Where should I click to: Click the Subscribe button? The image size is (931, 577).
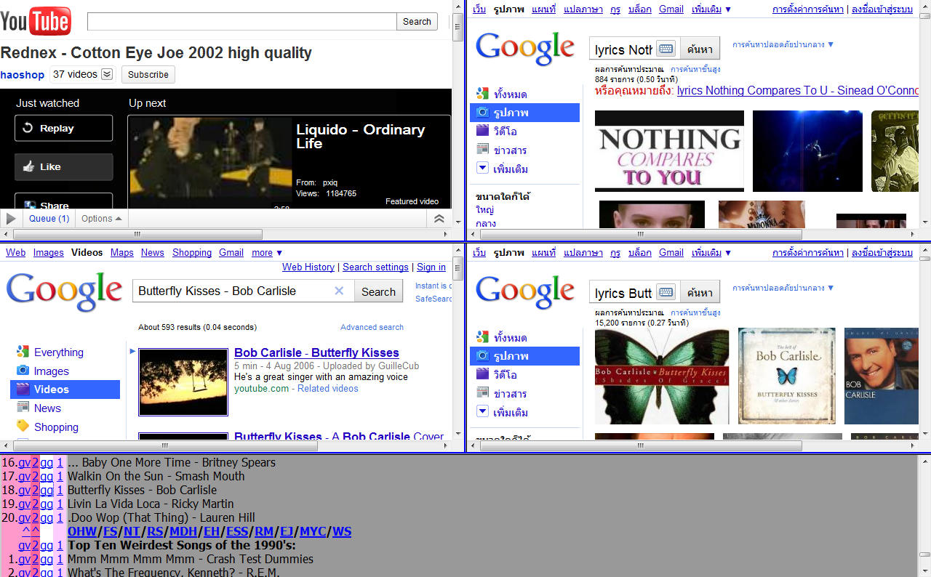coord(148,74)
